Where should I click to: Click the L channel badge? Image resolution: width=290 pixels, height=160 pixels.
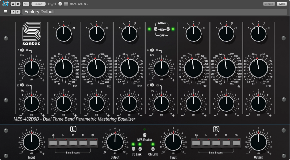click(73, 129)
